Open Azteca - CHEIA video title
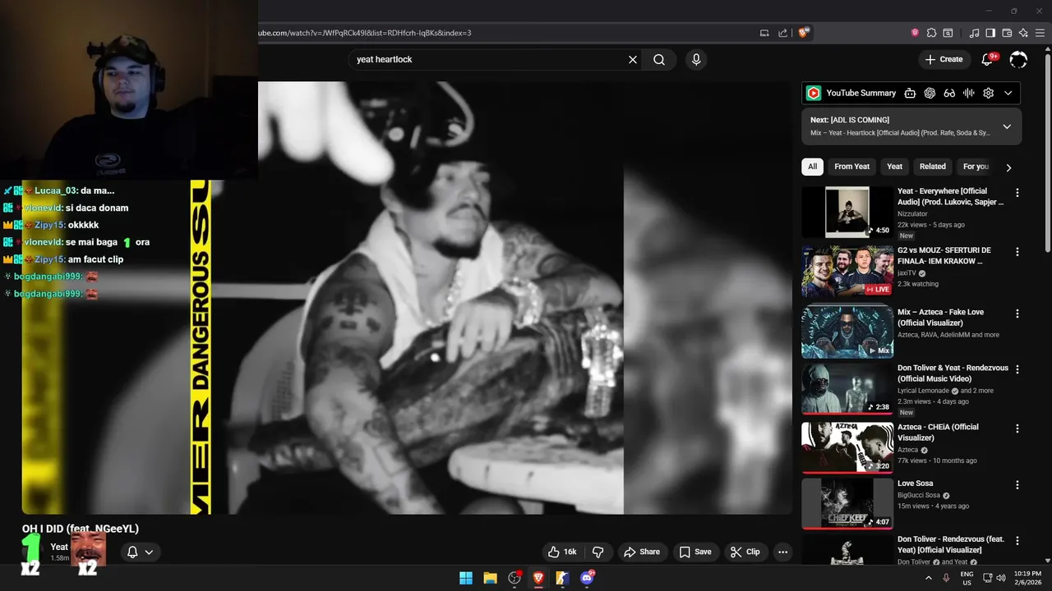Viewport: 1052px width, 591px height. click(938, 433)
